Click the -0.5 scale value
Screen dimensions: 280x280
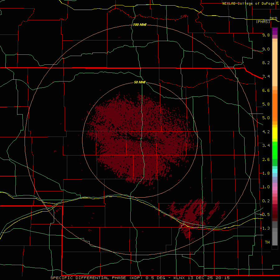265,215
